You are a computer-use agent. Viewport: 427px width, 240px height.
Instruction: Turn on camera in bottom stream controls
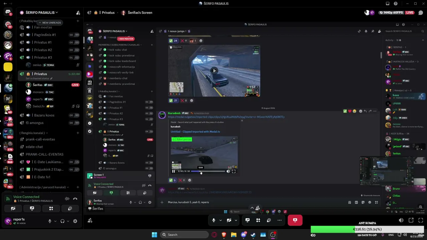[229, 220]
